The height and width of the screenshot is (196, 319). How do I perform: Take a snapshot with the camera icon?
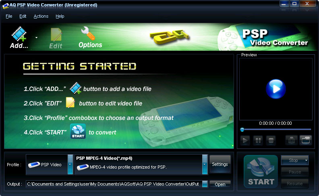(291, 140)
